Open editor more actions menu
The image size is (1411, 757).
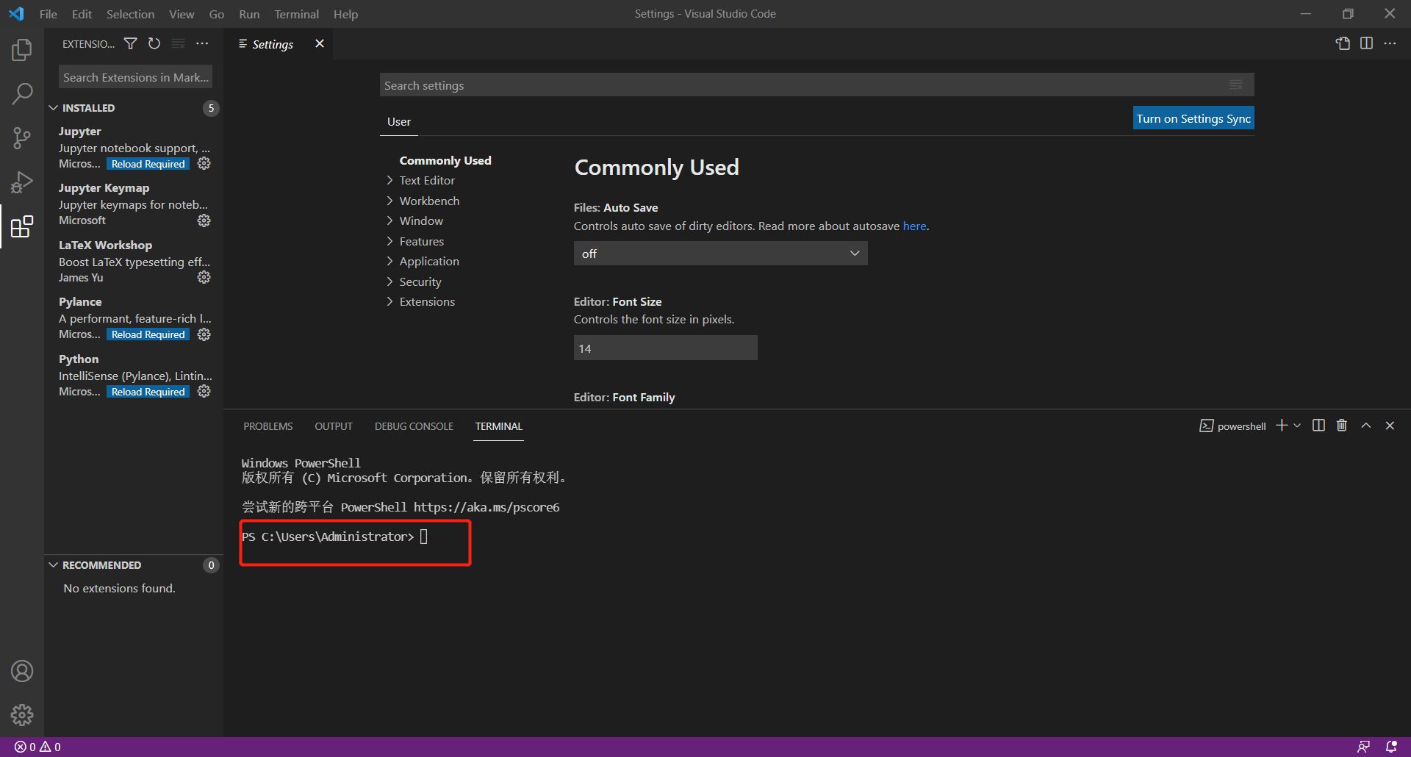click(x=1390, y=44)
